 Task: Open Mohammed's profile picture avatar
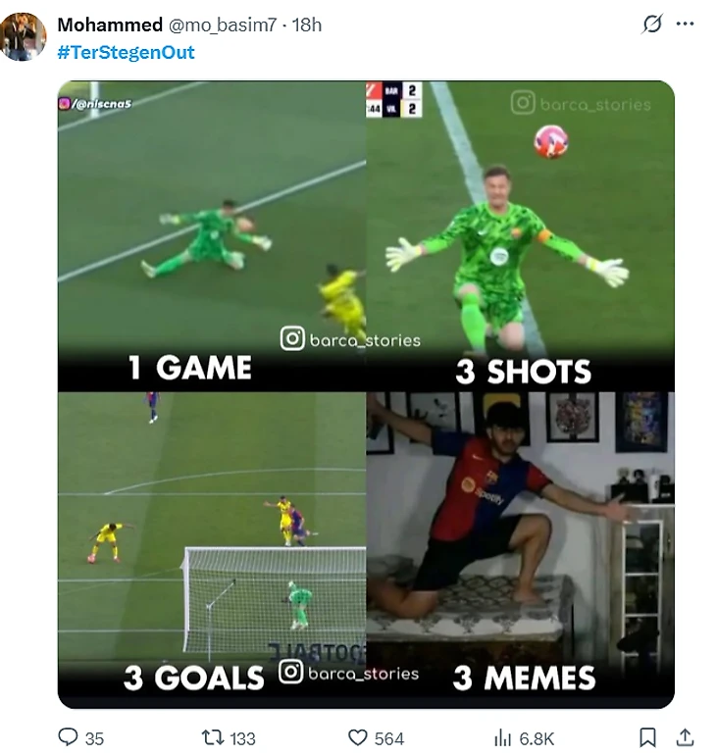(23, 37)
